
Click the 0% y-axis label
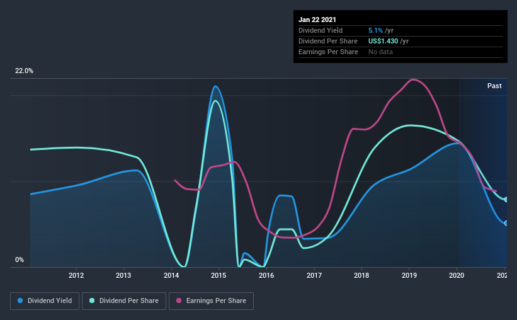click(x=20, y=260)
